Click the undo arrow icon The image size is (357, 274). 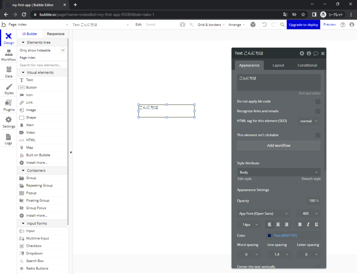point(264,25)
